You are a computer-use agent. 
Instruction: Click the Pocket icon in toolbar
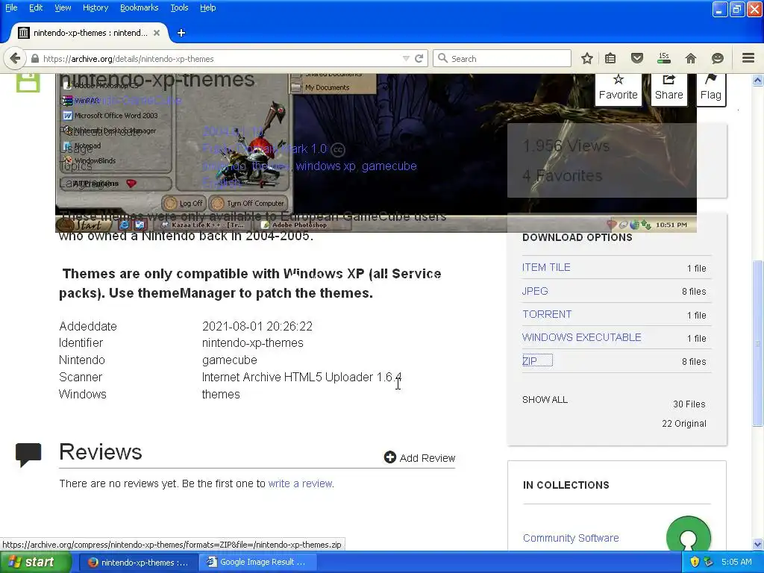[637, 58]
